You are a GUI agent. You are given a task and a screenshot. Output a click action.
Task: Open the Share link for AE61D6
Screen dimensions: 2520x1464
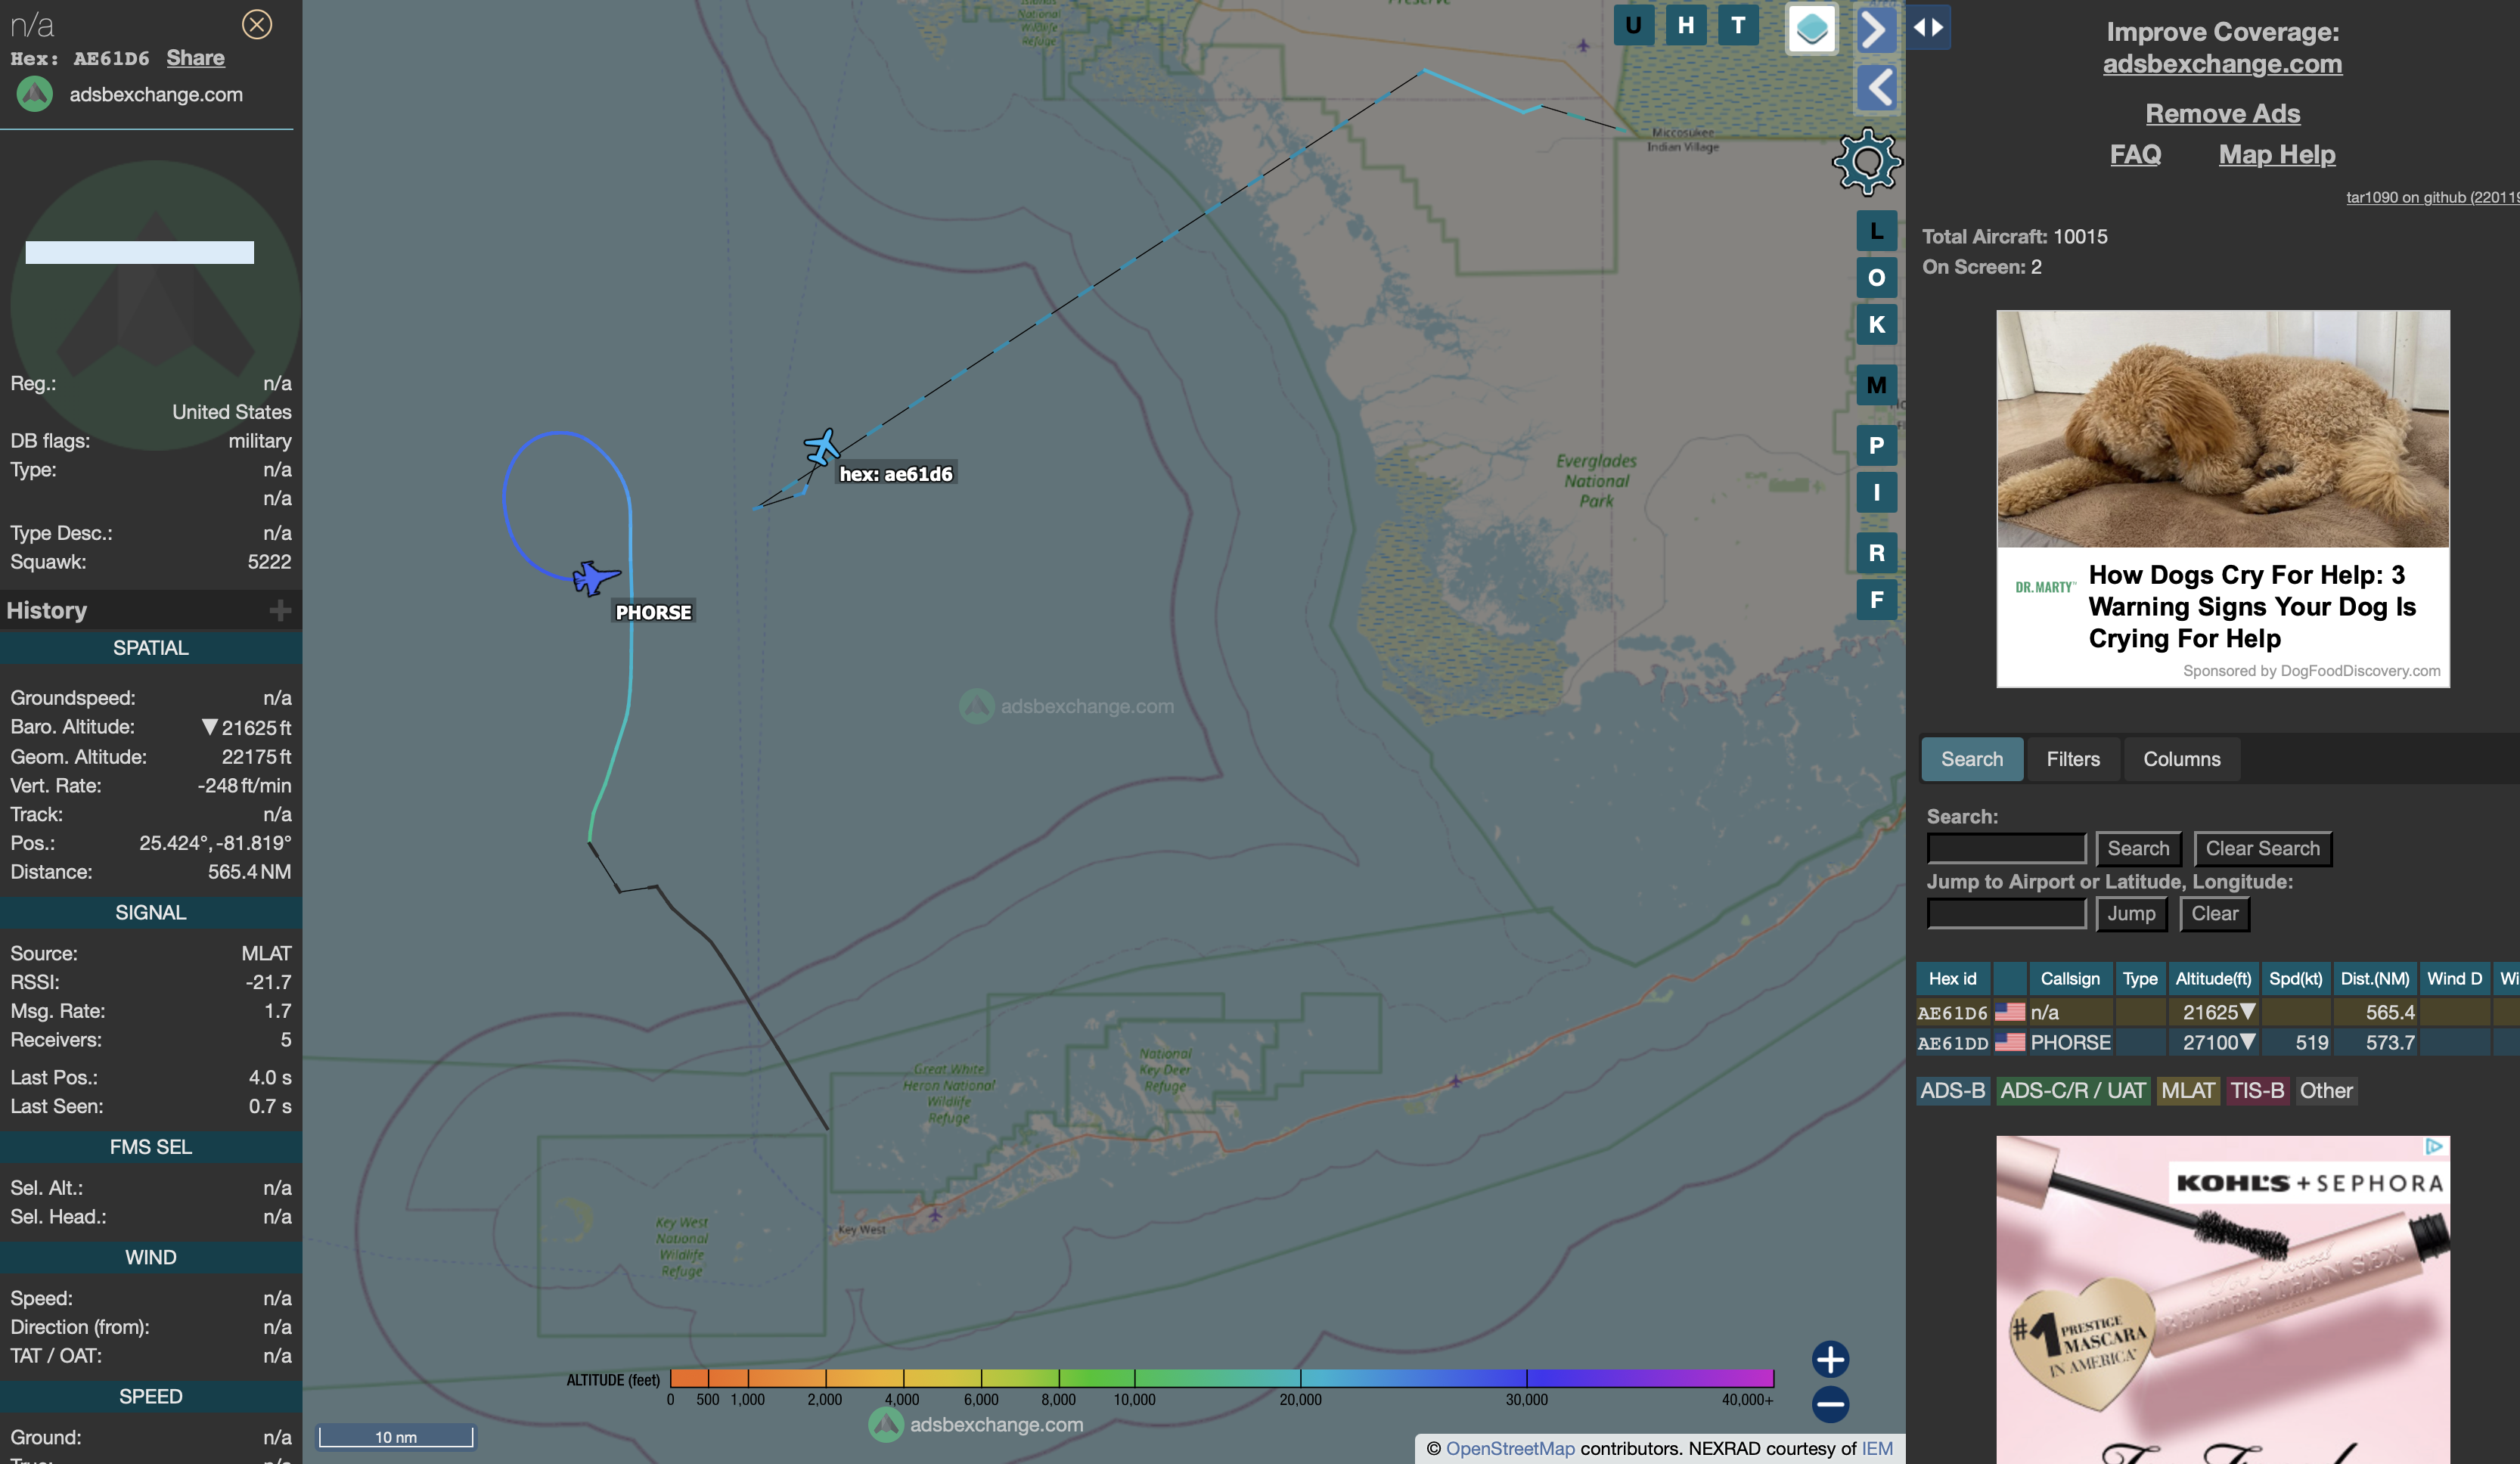pyautogui.click(x=195, y=58)
